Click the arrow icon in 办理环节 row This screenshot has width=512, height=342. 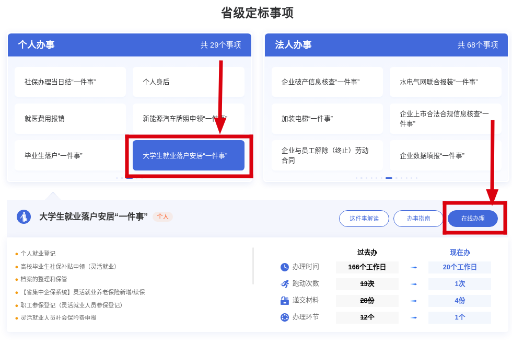pyautogui.click(x=414, y=317)
